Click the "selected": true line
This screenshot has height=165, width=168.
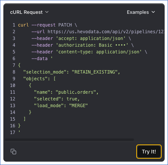(57, 99)
